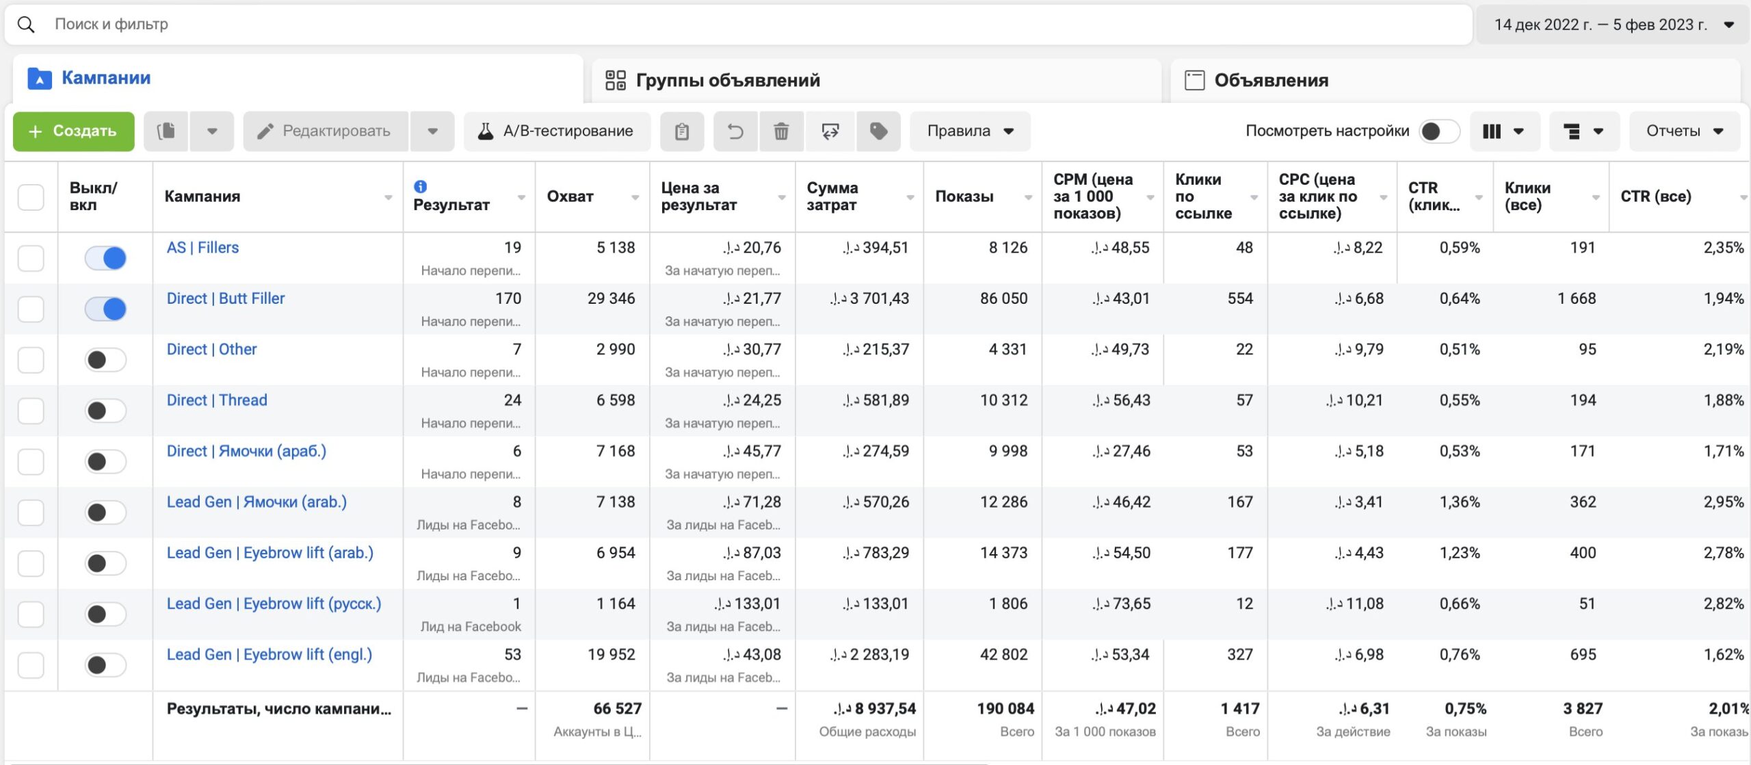Click the clipboard paste icon
This screenshot has width=1751, height=765.
pyautogui.click(x=681, y=131)
